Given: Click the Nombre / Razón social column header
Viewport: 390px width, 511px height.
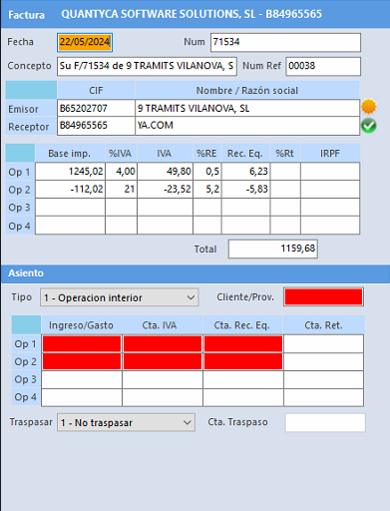Looking at the screenshot, I should (247, 90).
